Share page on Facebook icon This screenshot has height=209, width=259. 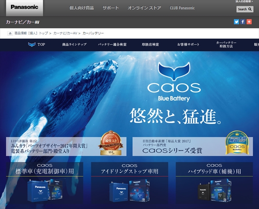tap(243, 22)
